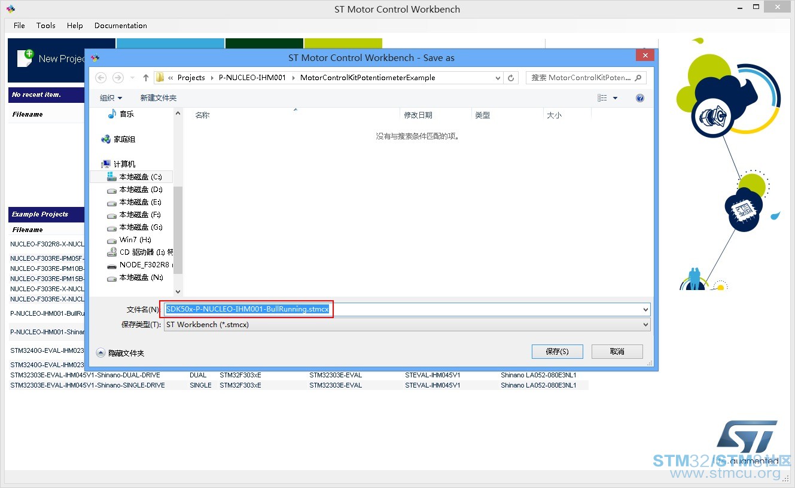This screenshot has width=795, height=488.
Task: Change the file view layout icon
Action: tap(602, 98)
